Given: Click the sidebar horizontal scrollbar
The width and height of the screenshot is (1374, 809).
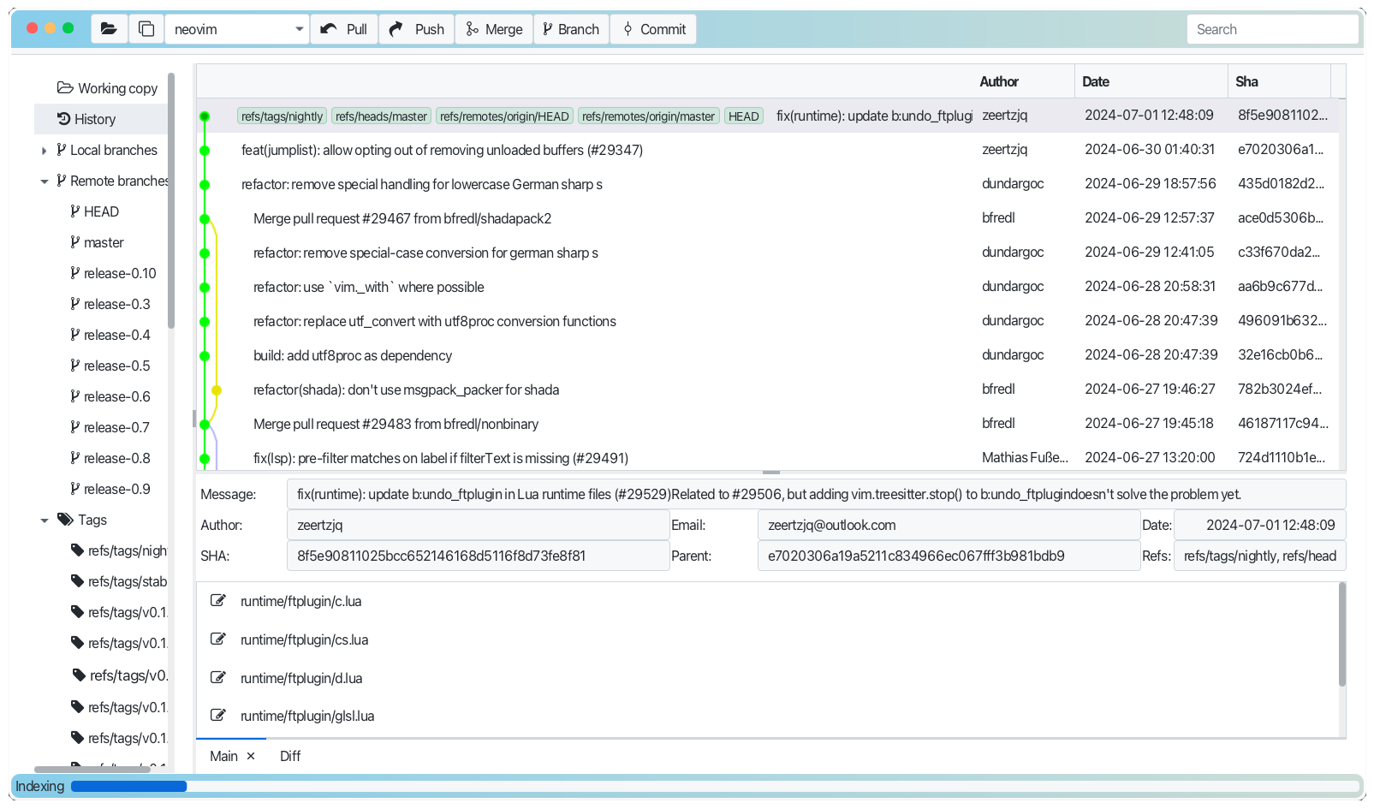Looking at the screenshot, I should 92,769.
